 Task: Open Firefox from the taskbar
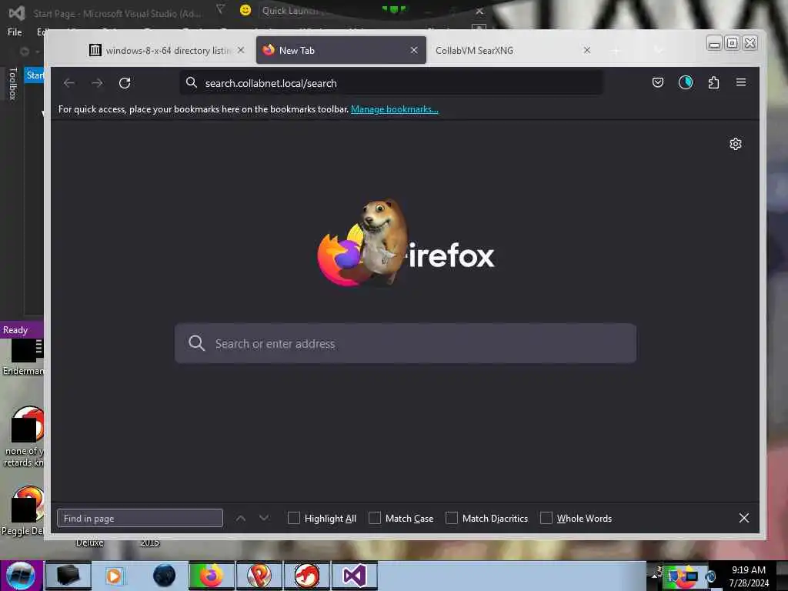212,576
